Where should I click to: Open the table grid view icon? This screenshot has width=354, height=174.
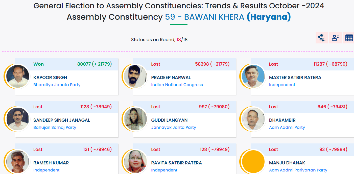(x=349, y=38)
